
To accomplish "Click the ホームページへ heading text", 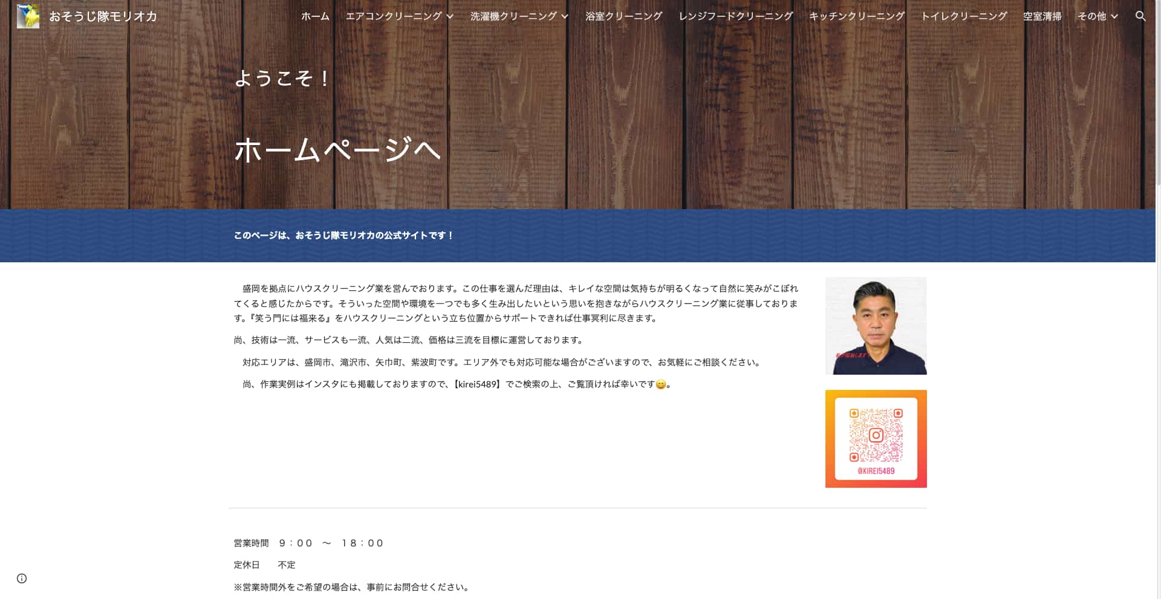I will [x=337, y=149].
